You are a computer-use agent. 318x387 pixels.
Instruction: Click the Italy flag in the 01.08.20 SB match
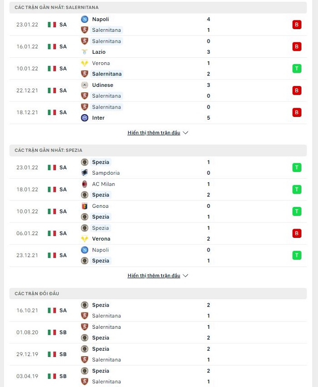[52, 332]
